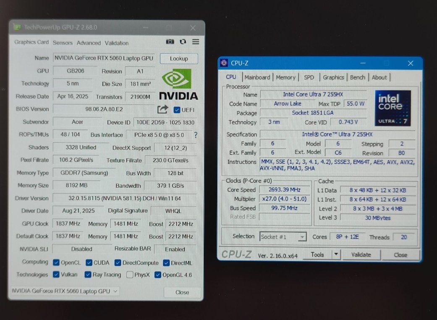
Task: Click the Release Date value Apr 16, 2025
Action: 73,96
